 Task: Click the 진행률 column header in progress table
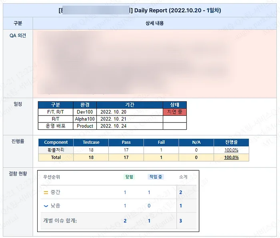click(231, 142)
